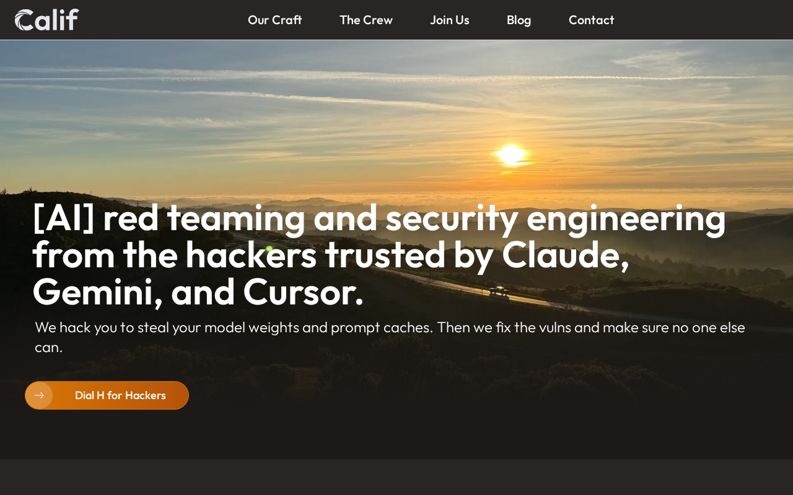Click the Calif logo in the header
793x495 pixels.
coord(46,20)
